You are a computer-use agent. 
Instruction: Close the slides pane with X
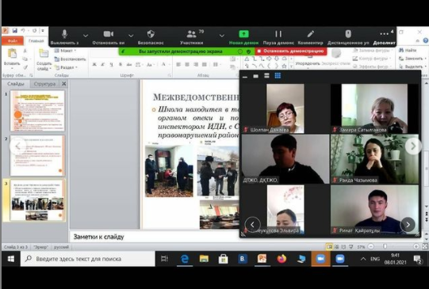[x=63, y=84]
